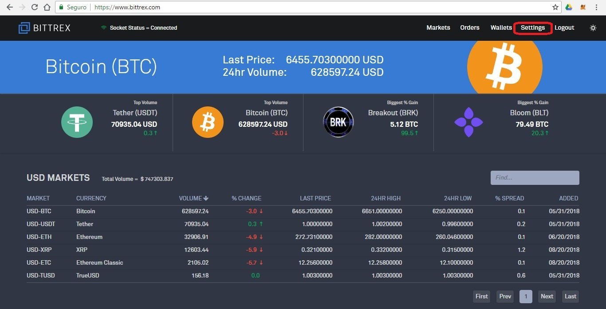Sort by 24HR HIGH column header
Screen dimensions: 606x309
coord(386,198)
